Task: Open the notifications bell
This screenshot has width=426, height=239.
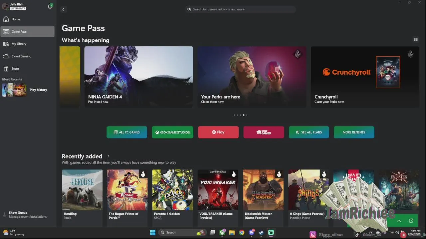Action: click(x=50, y=6)
